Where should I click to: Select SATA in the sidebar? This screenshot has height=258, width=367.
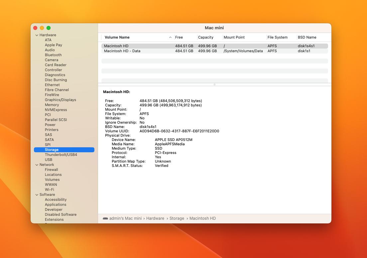coord(50,140)
